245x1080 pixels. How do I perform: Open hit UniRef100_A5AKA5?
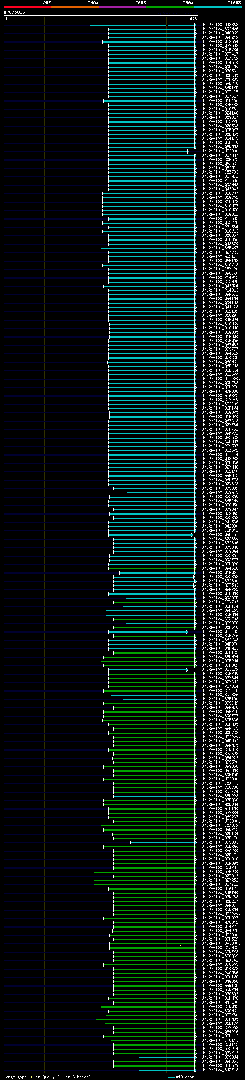point(219,75)
